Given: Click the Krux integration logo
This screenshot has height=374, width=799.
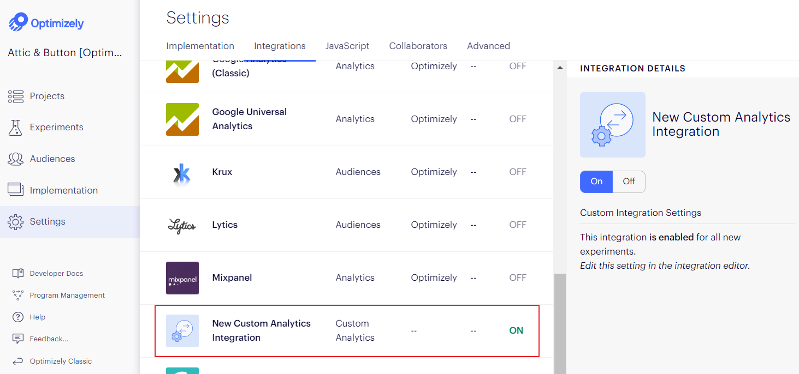Looking at the screenshot, I should (182, 172).
